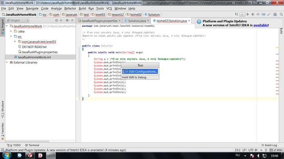Screen dimensions: 284x159
Task: Select the src folder in project tree
Action: 20,37
